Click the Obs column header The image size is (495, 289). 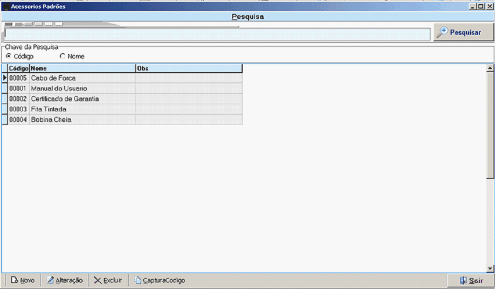pos(189,68)
